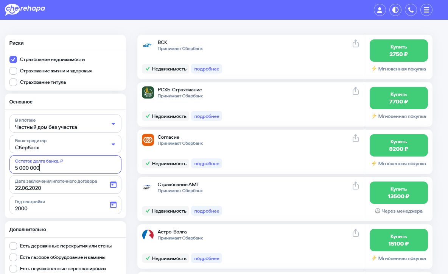Buy Астро-Волга policy for 15100 ₽

(x=398, y=240)
